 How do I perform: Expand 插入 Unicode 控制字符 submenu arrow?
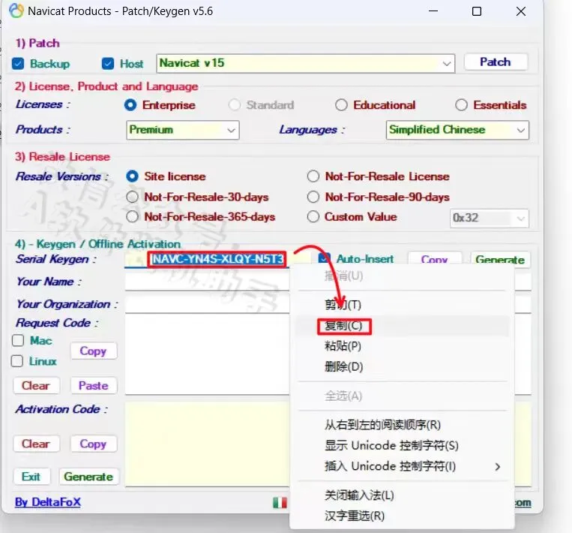tap(497, 466)
